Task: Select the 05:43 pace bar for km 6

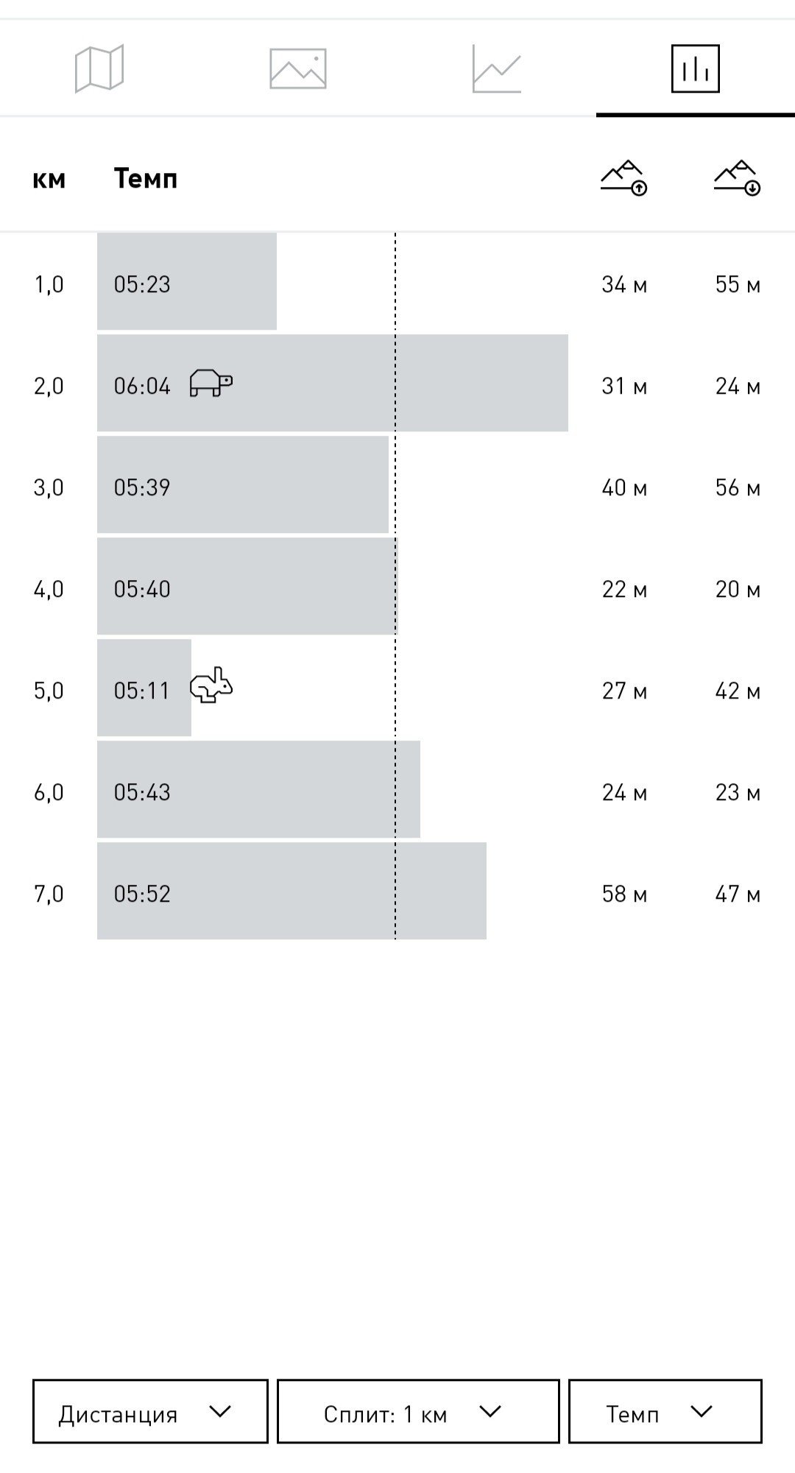Action: click(x=258, y=789)
